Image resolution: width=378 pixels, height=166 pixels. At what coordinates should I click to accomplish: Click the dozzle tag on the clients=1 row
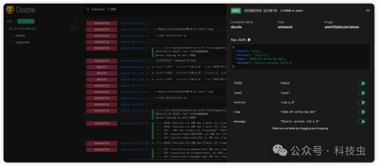[102, 73]
